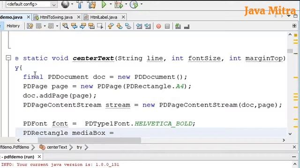The width and height of the screenshot is (300, 168).
Task: Click the Profile Project icon
Action: point(134,4)
